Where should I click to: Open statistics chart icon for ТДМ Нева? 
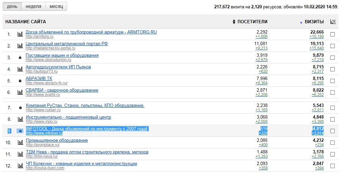coord(20,154)
